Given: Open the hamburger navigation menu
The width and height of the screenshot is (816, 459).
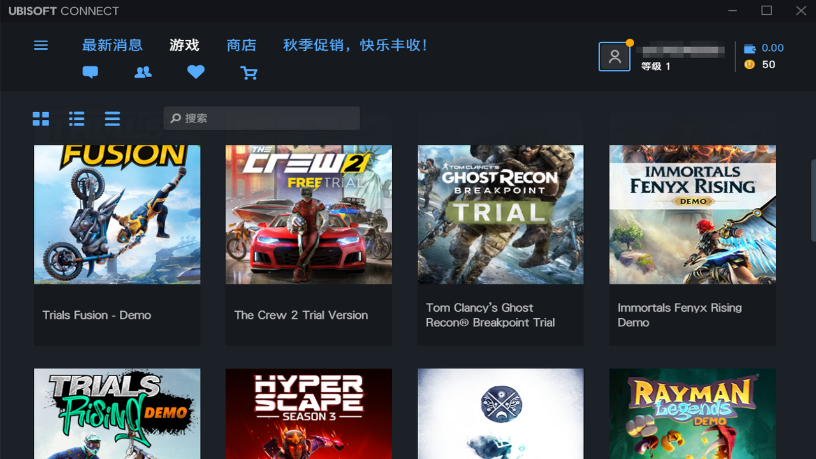Looking at the screenshot, I should pos(40,45).
